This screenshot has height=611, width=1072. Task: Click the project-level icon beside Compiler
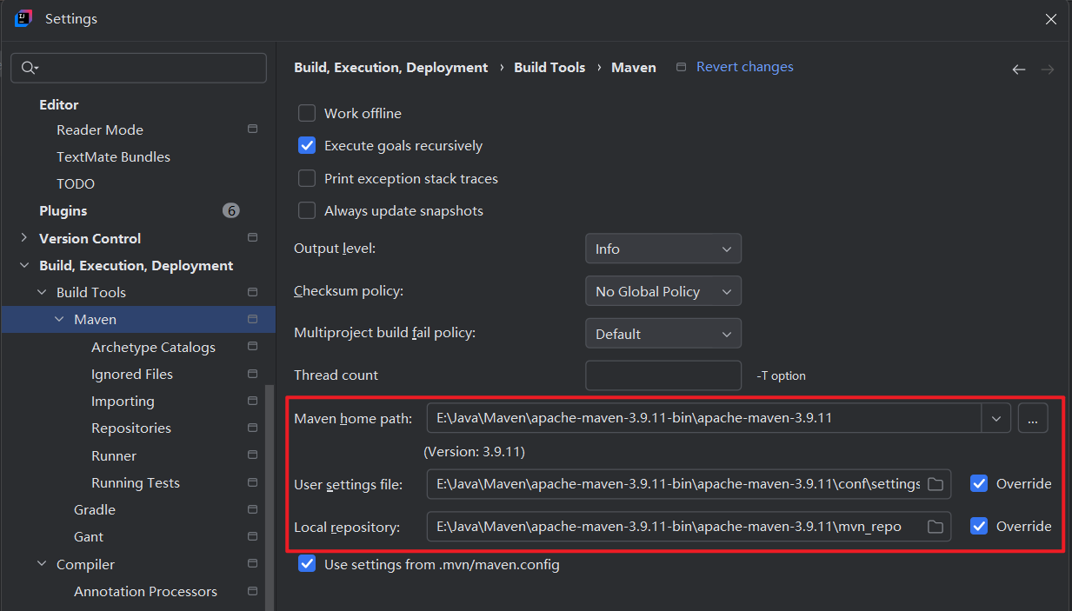click(x=252, y=563)
